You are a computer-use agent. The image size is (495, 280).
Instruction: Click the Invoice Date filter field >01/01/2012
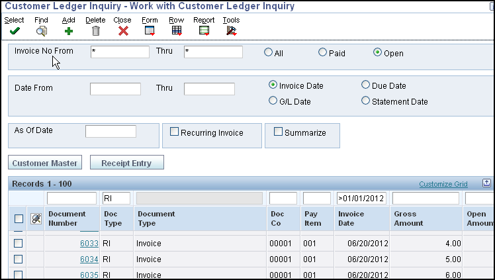pos(362,198)
